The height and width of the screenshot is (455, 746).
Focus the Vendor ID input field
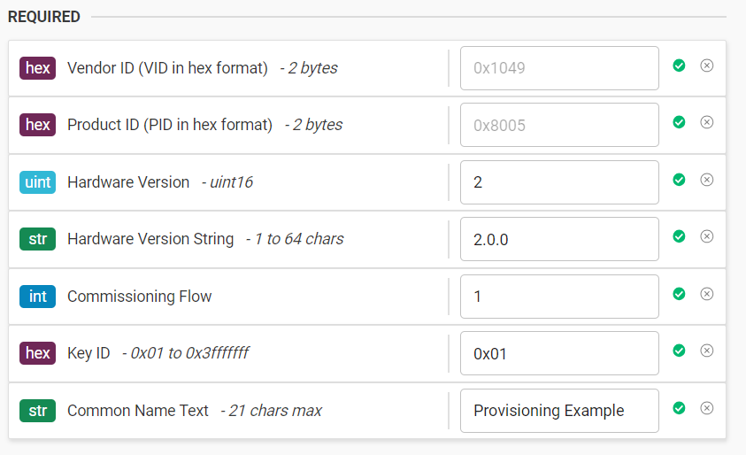click(559, 68)
